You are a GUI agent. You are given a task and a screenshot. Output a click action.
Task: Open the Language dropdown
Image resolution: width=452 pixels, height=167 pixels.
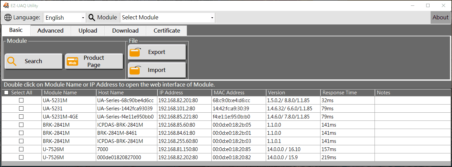83,18
